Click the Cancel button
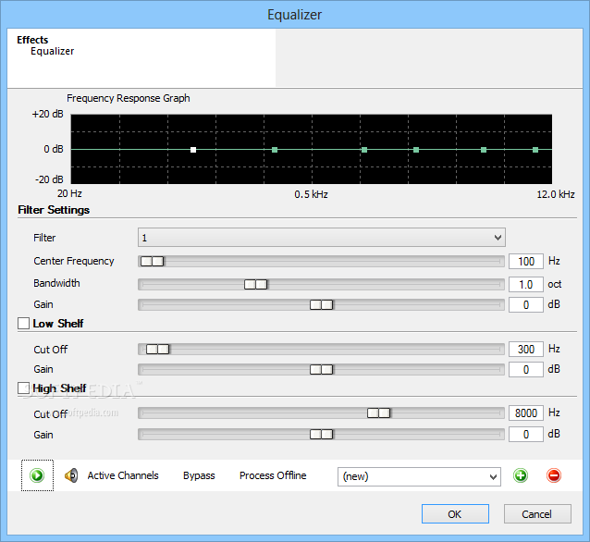The height and width of the screenshot is (542, 590). click(x=537, y=514)
